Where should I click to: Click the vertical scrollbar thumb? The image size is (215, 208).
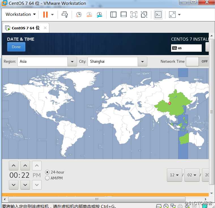point(211,112)
